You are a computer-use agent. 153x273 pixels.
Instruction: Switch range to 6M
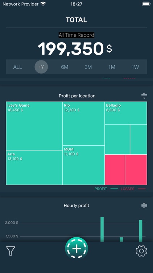pos(65,67)
